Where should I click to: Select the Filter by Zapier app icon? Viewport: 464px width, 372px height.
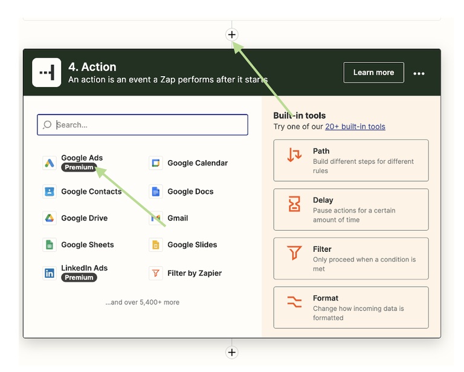tap(156, 273)
